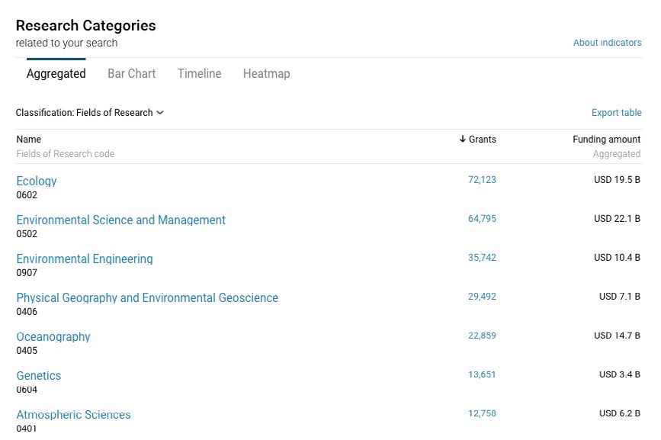Click the 22,859 Oceanography grants count
Viewport: 661px width, 440px height.
(482, 336)
